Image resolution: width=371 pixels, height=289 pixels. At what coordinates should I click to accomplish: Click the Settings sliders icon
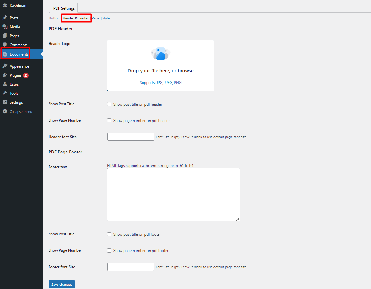tap(5, 102)
